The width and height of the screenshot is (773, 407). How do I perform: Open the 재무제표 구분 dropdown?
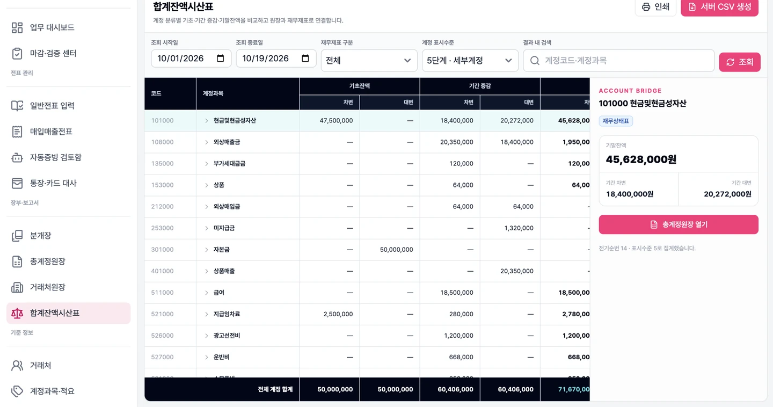[x=369, y=61]
